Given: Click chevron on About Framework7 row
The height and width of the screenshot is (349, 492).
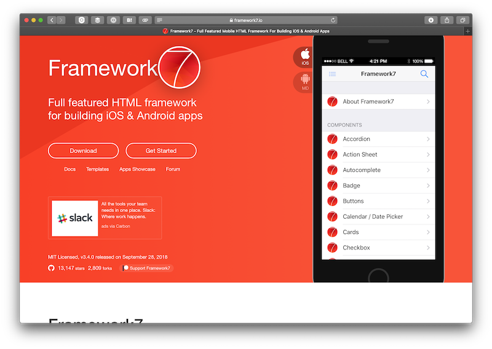Looking at the screenshot, I should click(428, 101).
